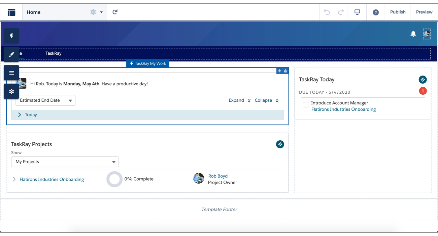The height and width of the screenshot is (236, 438).
Task: Open the Home page settings gear
Action: click(x=93, y=12)
